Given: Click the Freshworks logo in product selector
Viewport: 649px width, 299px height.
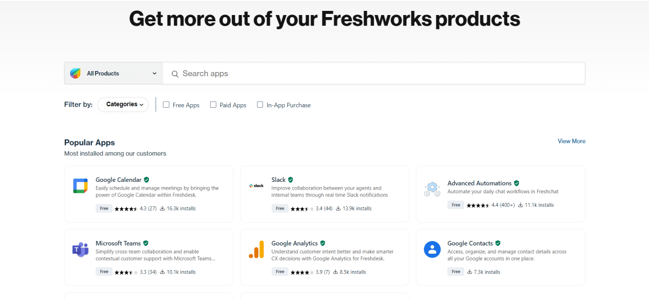Looking at the screenshot, I should pyautogui.click(x=75, y=73).
